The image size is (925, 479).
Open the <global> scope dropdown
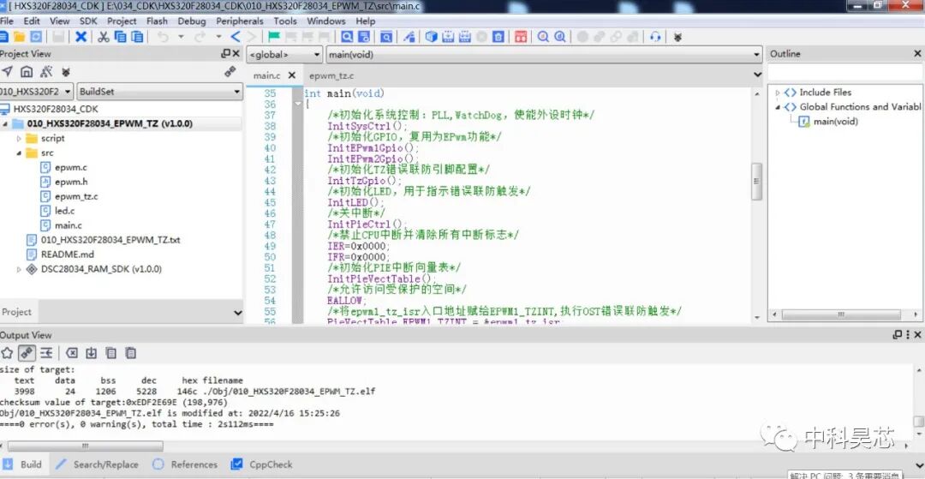click(x=316, y=55)
